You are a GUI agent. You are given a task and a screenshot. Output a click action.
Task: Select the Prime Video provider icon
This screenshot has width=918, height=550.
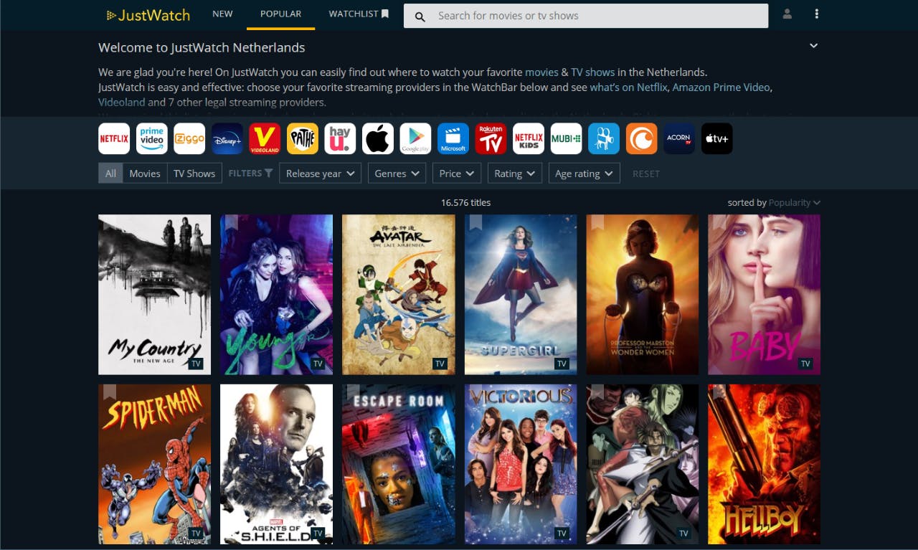coord(152,138)
